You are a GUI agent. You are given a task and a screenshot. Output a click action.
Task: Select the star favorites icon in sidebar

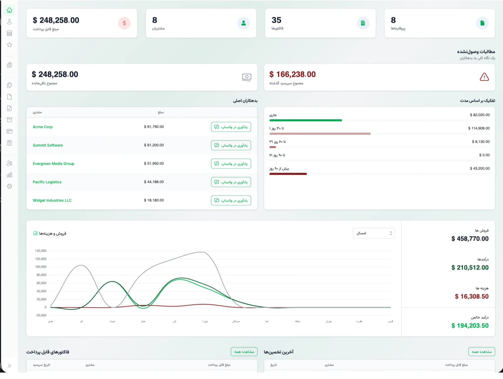[9, 45]
